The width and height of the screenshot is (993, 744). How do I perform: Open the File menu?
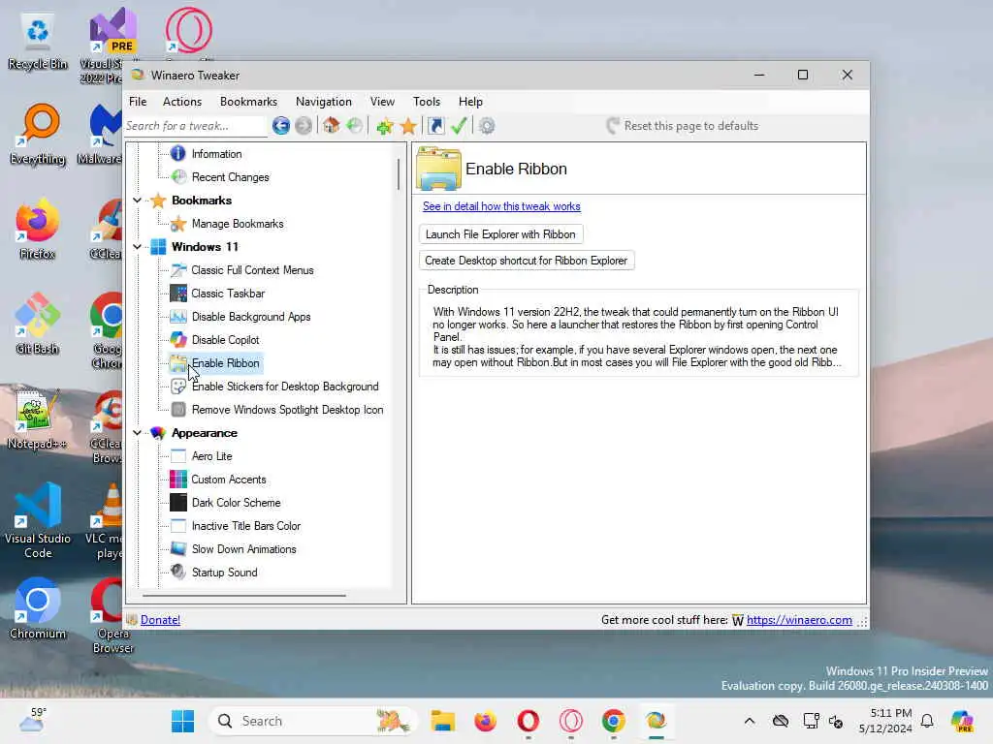pos(138,101)
